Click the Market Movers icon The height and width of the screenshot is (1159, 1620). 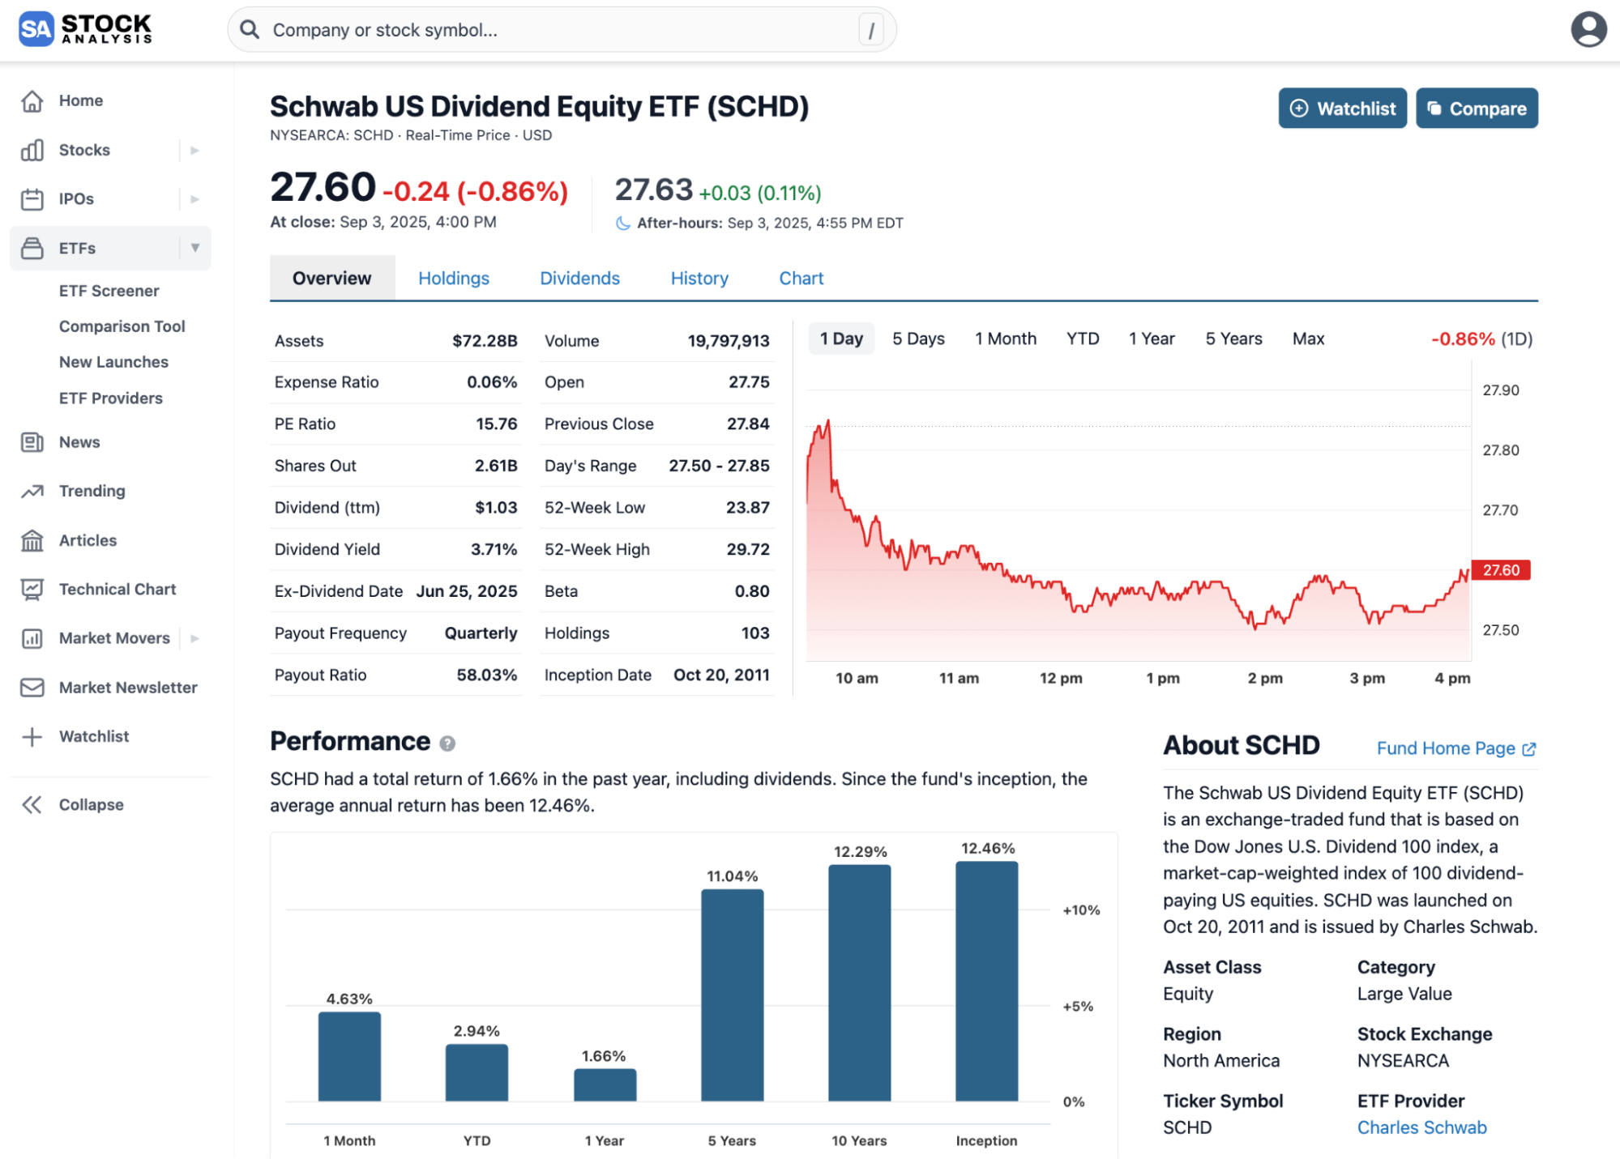(x=32, y=638)
